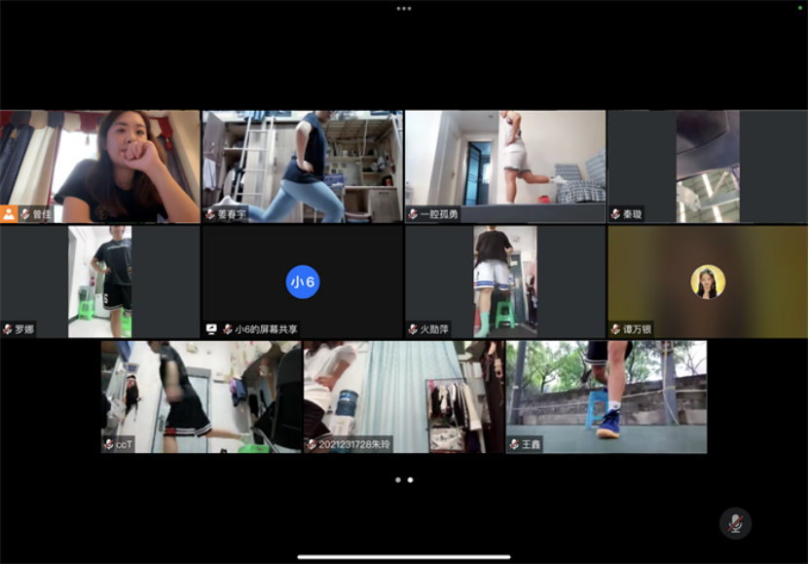Screen dimensions: 809x564
Task: Click the muted mic icon next to ccT
Action: (109, 444)
